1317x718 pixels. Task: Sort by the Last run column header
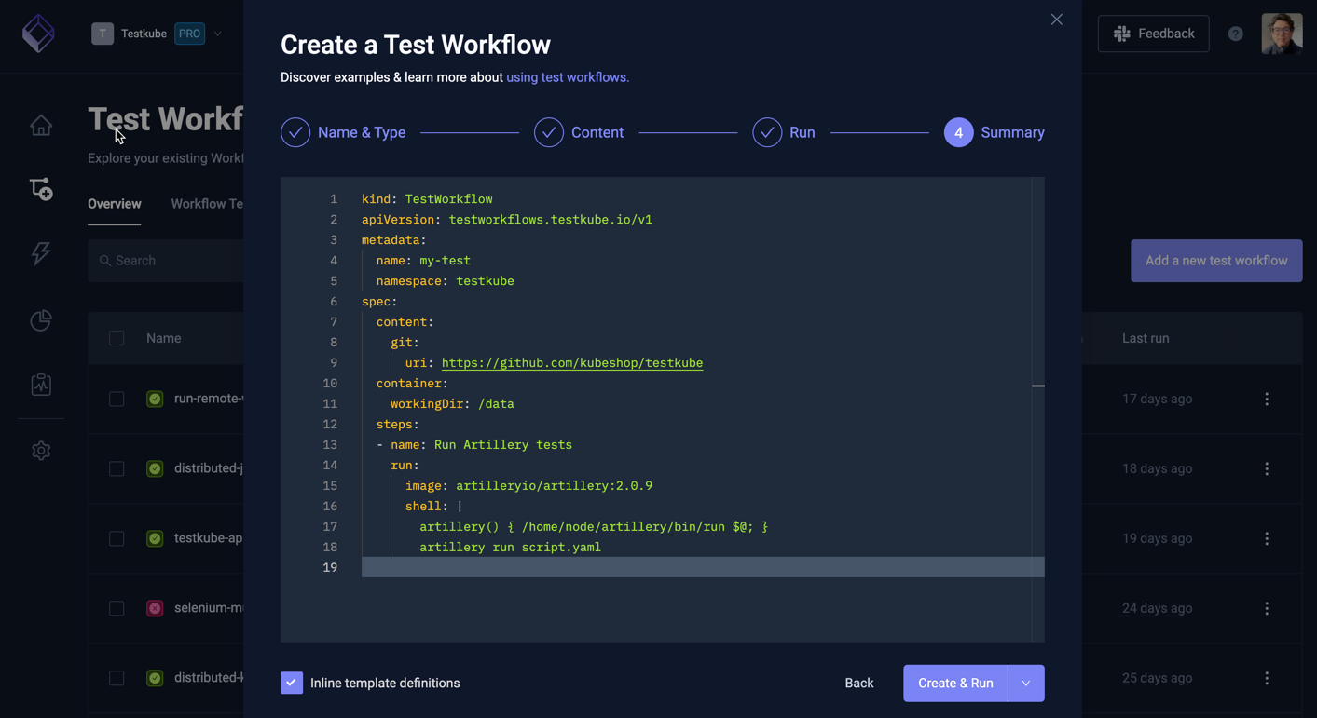click(x=1146, y=338)
